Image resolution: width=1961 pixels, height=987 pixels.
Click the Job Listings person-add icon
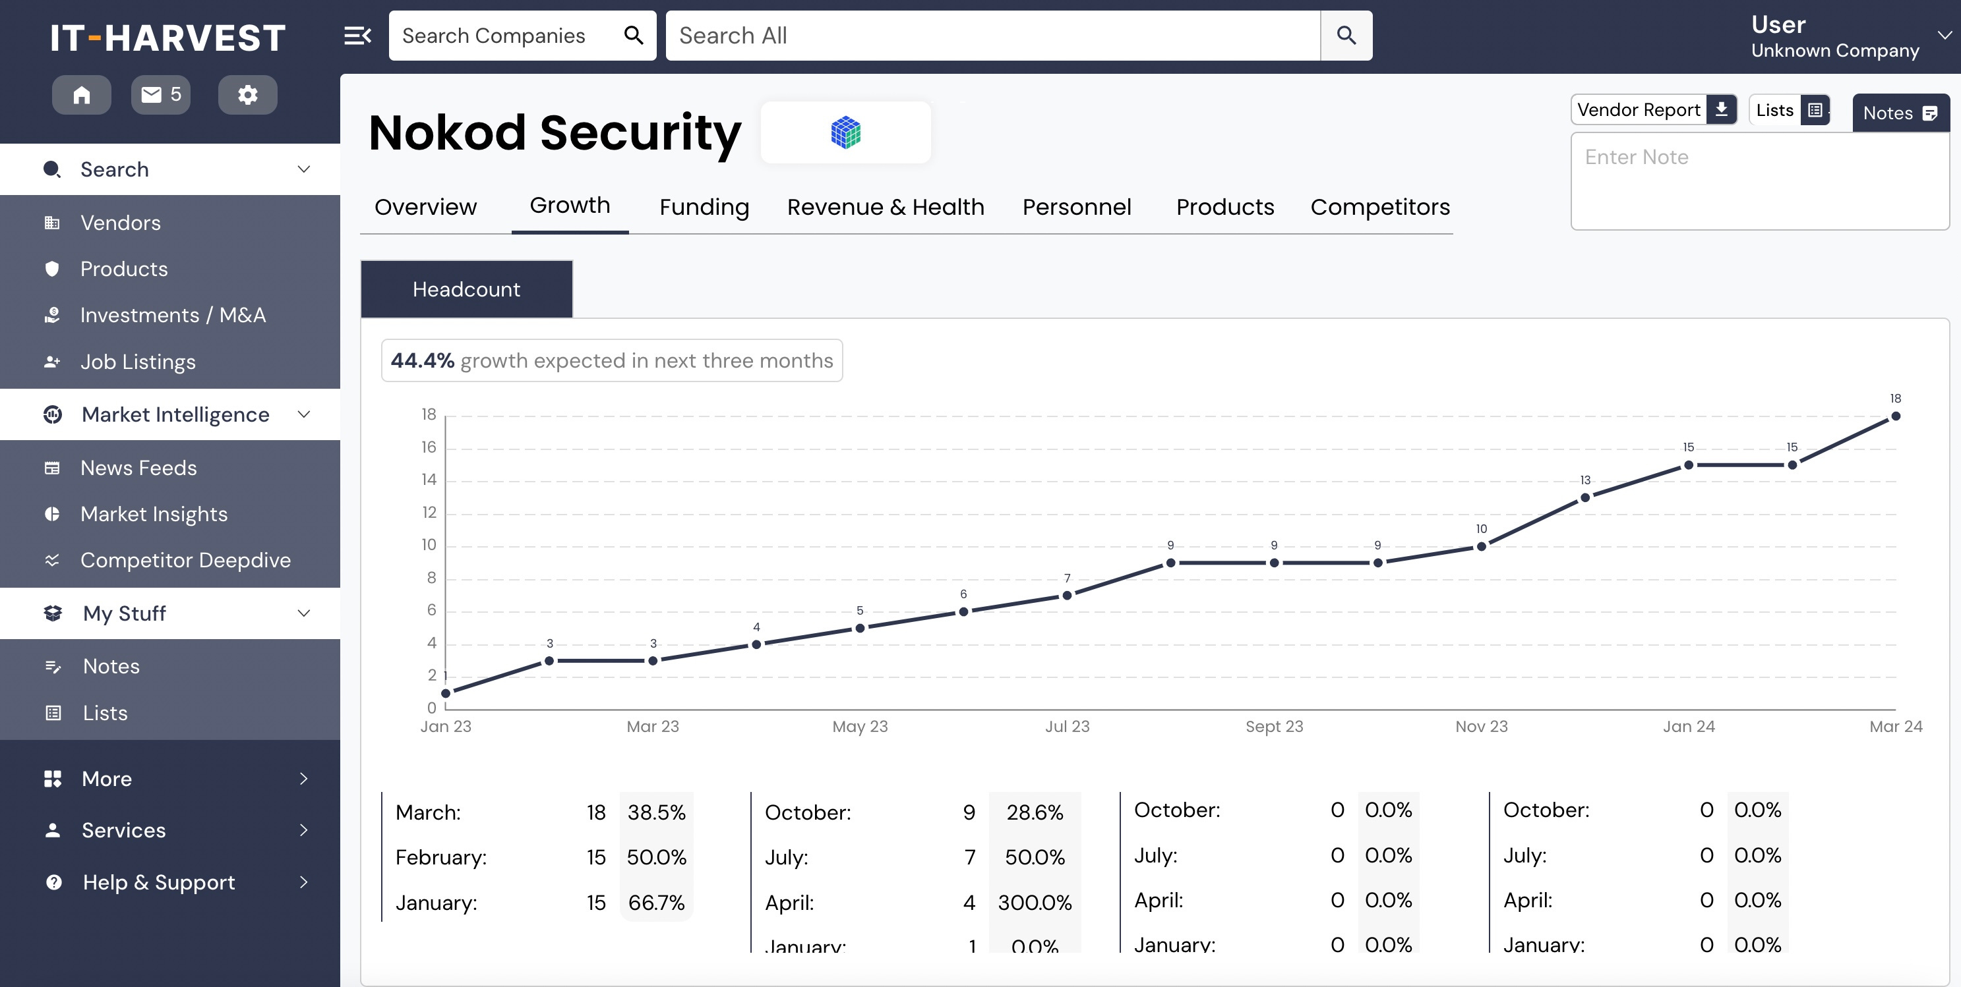click(x=52, y=362)
